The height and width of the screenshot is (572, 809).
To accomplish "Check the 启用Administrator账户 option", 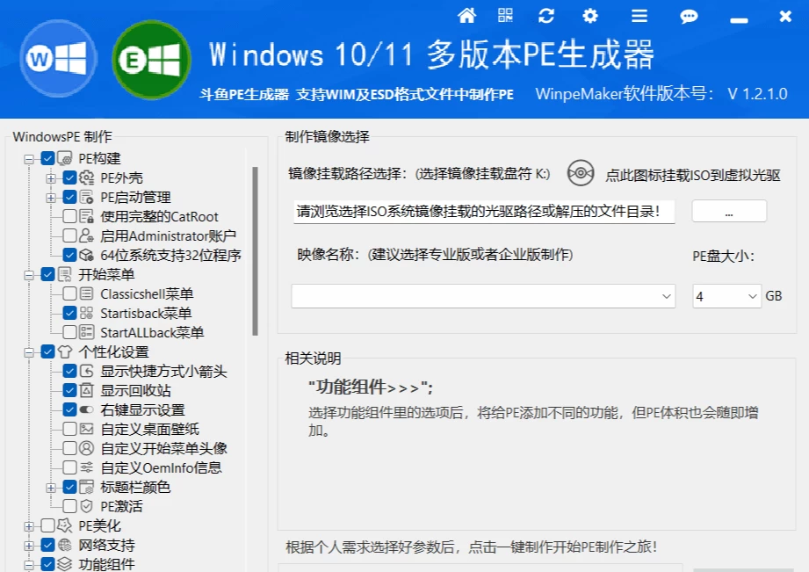I will [x=69, y=235].
